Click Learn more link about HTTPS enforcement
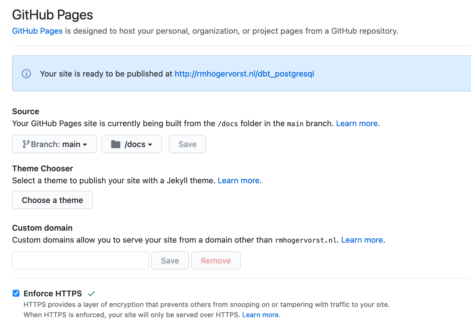This screenshot has height=334, width=471. (x=260, y=315)
